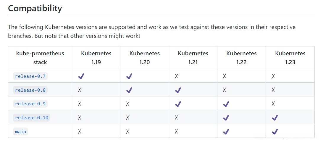Click the Kubernetes 1.23 column header

coord(290,58)
